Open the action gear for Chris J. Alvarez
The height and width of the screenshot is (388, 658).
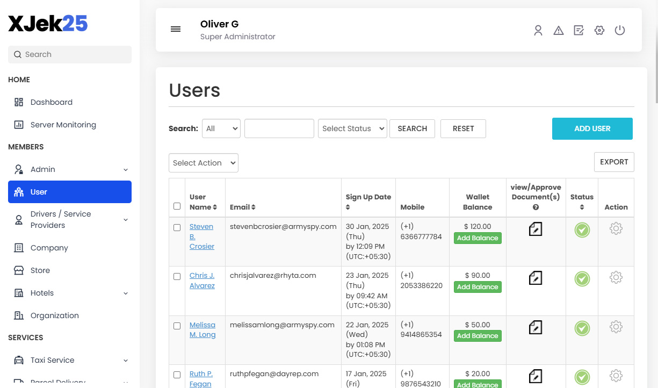[616, 277]
